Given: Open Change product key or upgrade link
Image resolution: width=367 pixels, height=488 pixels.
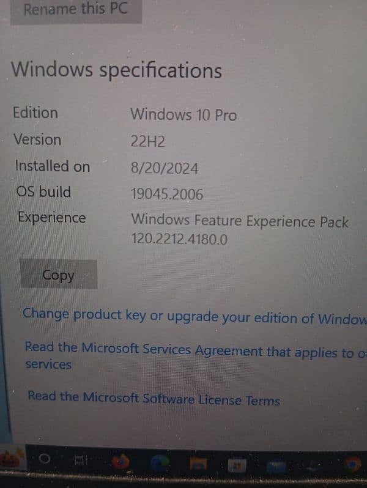Looking at the screenshot, I should (195, 316).
